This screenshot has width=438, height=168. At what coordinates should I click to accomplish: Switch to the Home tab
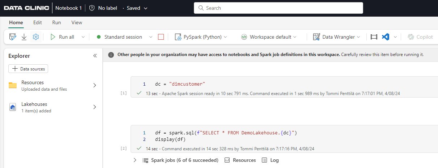(16, 22)
